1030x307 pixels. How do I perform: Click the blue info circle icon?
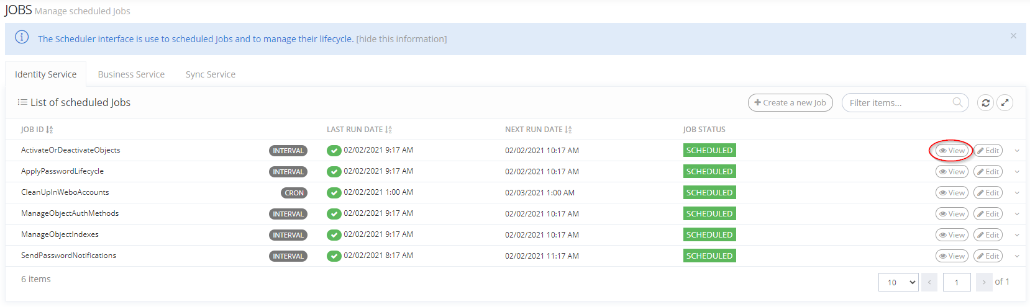point(22,37)
